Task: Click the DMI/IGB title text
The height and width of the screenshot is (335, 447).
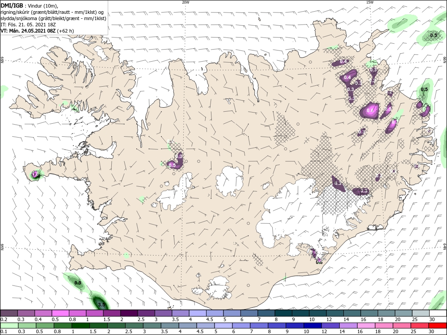Action: click(x=12, y=5)
